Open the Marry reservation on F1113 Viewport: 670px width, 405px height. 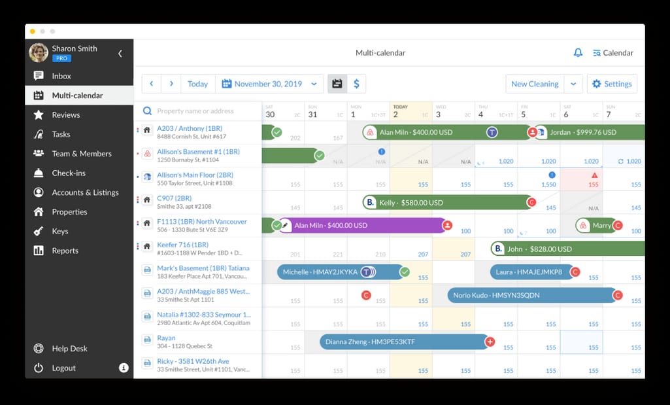tap(597, 225)
